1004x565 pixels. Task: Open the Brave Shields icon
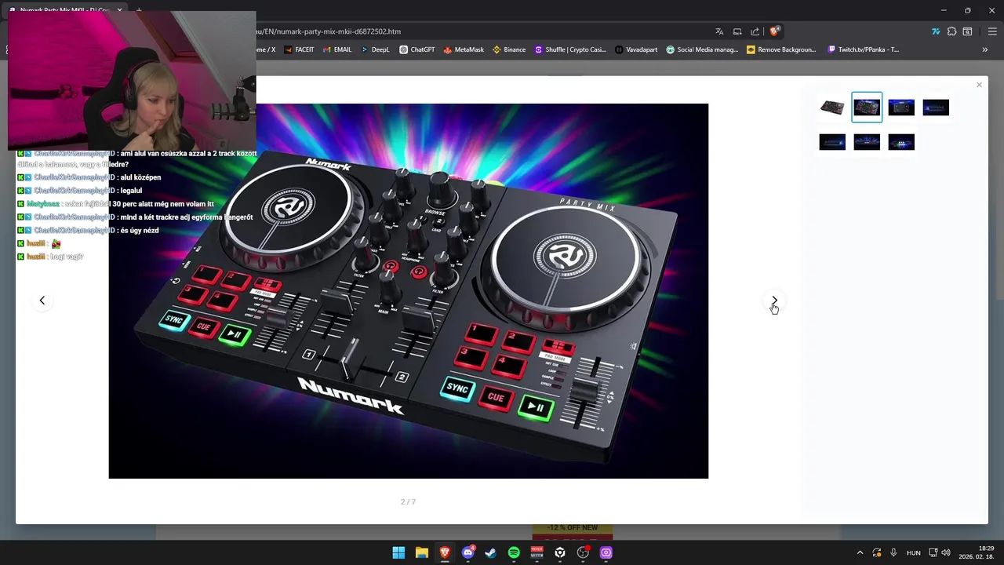point(774,31)
